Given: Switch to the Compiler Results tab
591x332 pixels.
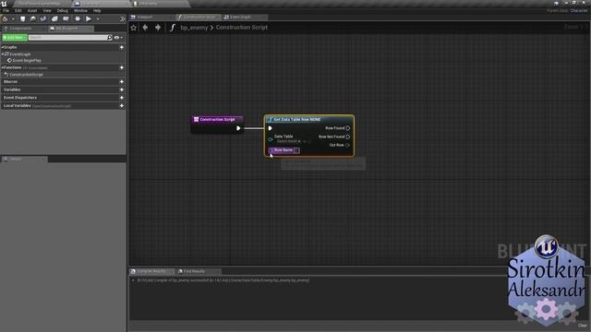Looking at the screenshot, I should (151, 271).
